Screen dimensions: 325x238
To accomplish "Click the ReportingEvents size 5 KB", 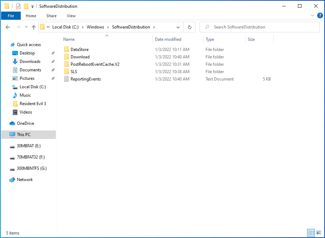I will click(x=267, y=79).
